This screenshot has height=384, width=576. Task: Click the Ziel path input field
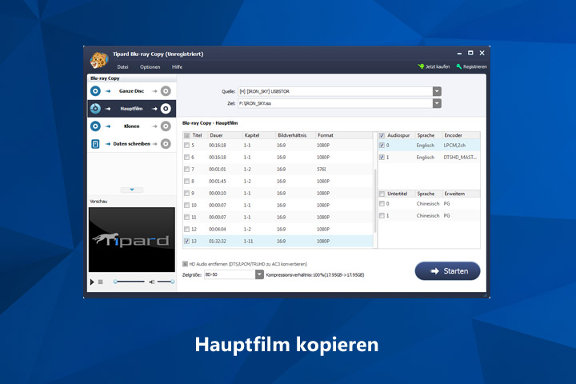click(x=335, y=103)
